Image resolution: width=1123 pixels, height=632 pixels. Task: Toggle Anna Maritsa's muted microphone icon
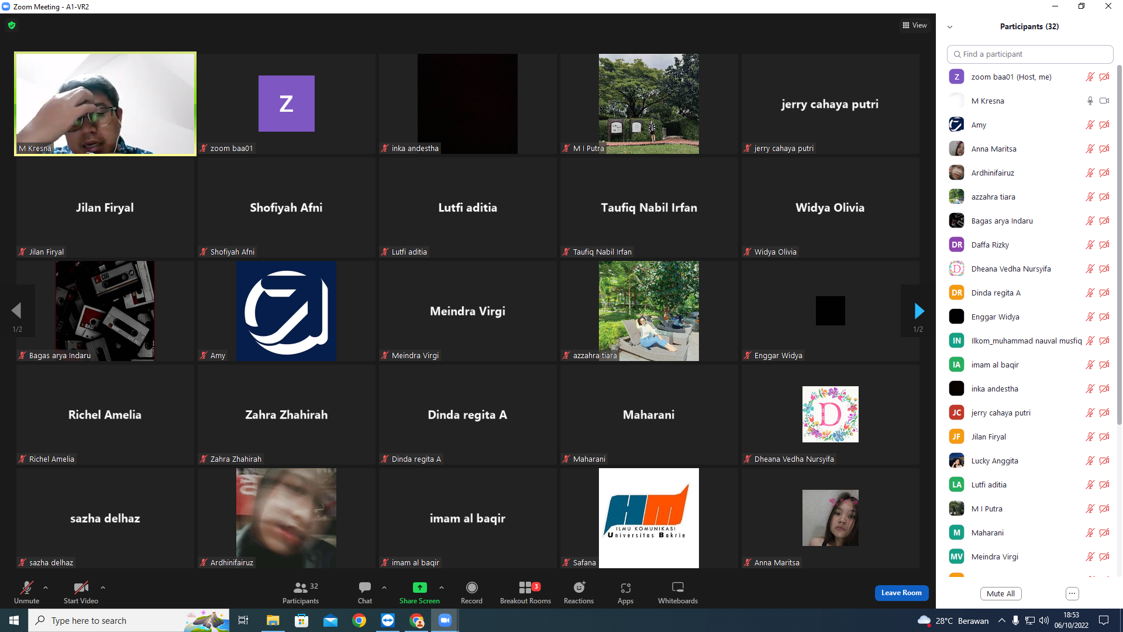click(x=1090, y=149)
